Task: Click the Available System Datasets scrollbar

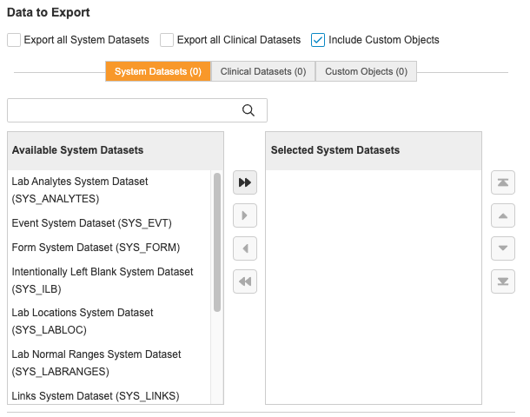Action: coord(217,242)
